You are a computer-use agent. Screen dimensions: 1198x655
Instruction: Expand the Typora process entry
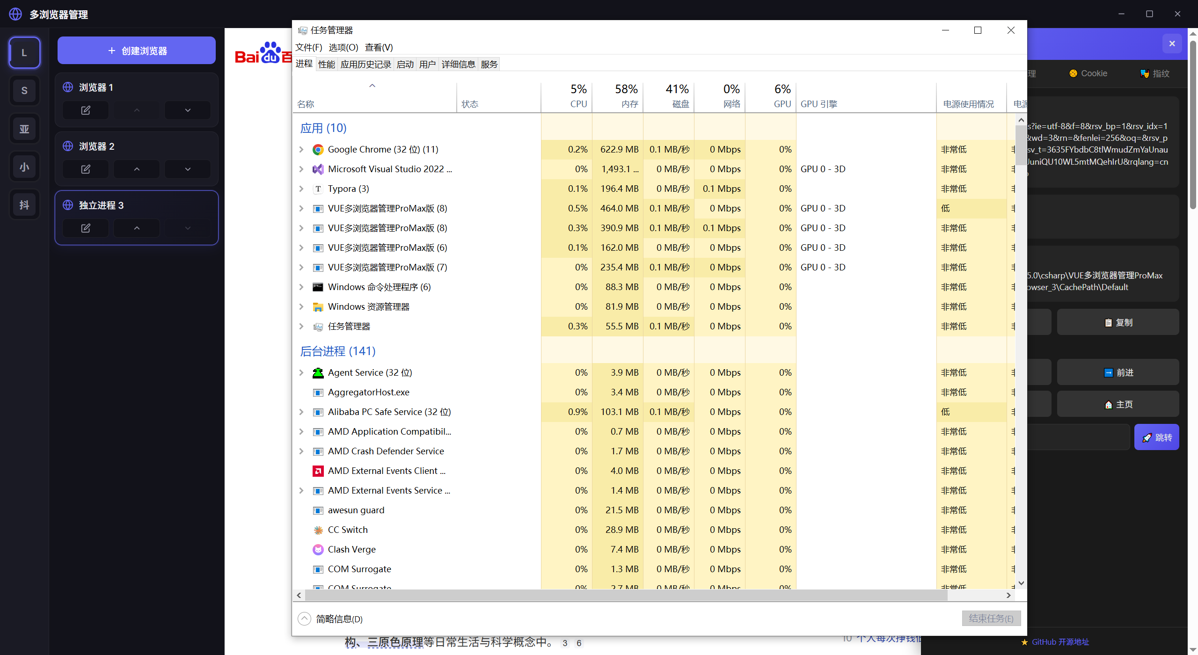(x=300, y=189)
